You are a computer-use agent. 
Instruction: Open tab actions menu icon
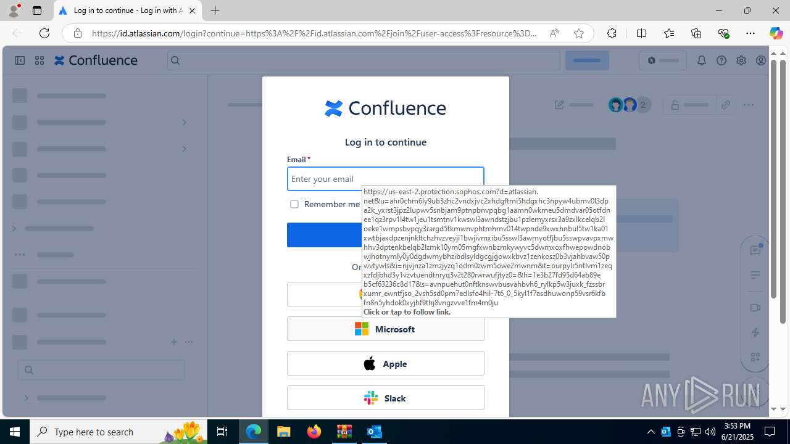37,10
